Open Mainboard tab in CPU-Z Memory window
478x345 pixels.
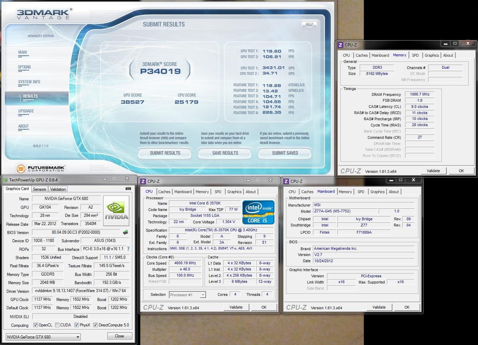380,55
